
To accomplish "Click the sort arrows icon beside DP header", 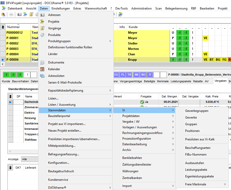I will (10, 96).
